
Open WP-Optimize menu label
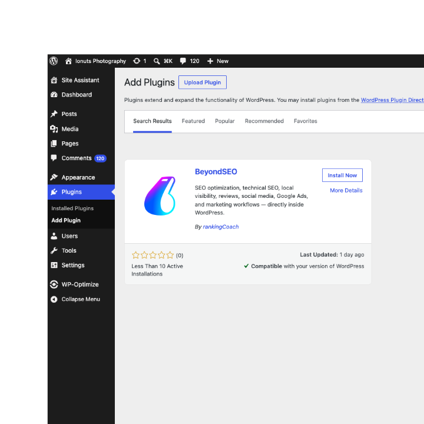tap(80, 284)
